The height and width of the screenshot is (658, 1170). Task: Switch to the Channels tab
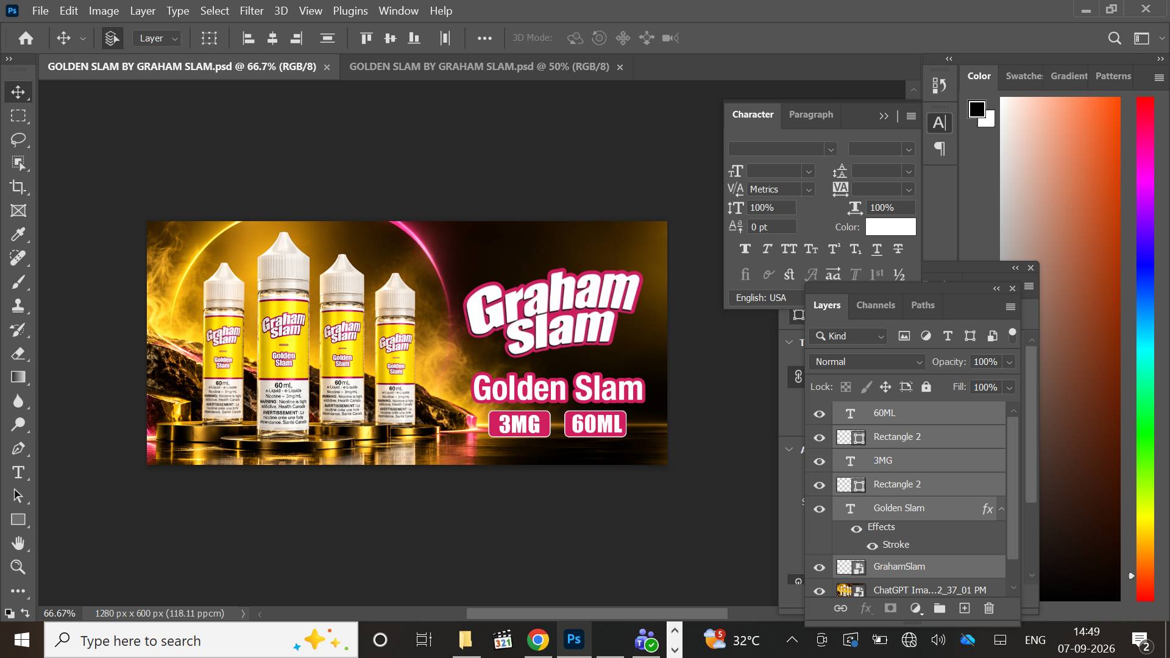[875, 305]
